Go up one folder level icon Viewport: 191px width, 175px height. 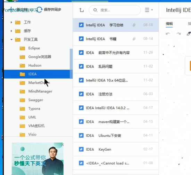81,10
